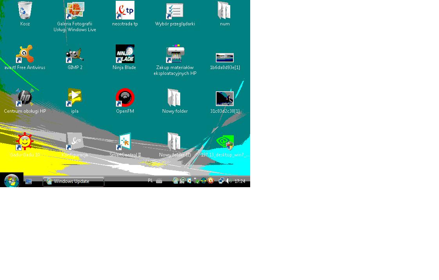Open the PL language selector

(x=150, y=181)
